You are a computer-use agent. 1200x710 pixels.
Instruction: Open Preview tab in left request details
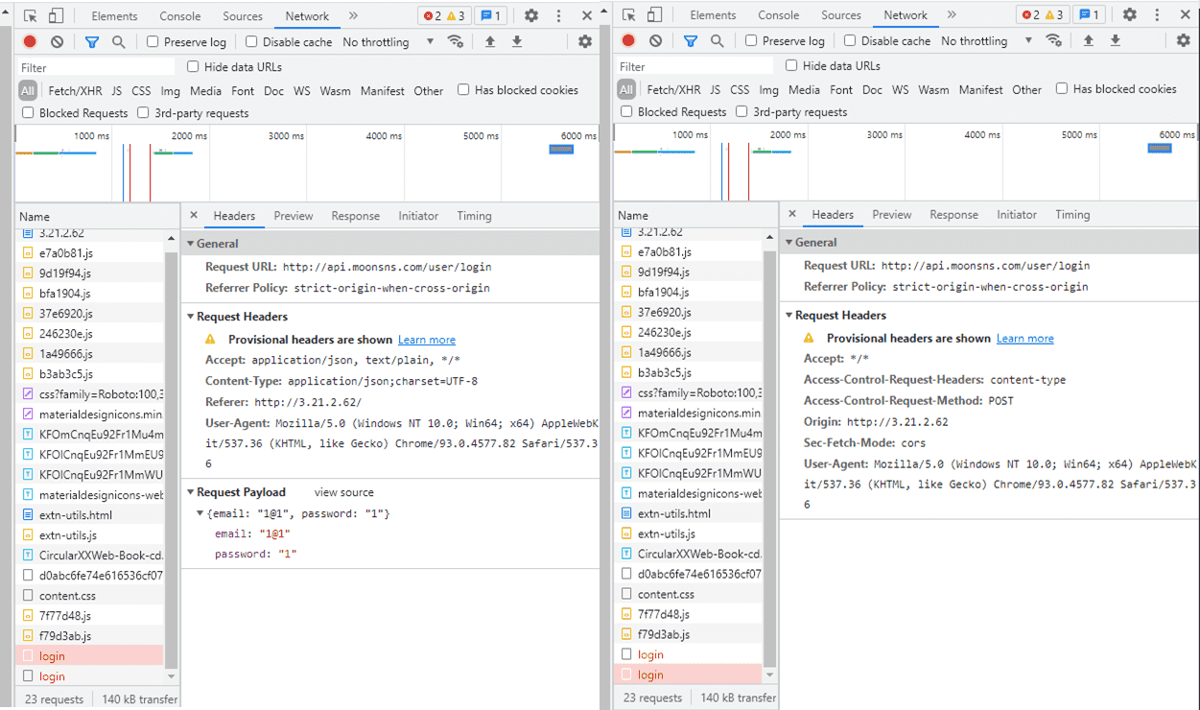[294, 216]
